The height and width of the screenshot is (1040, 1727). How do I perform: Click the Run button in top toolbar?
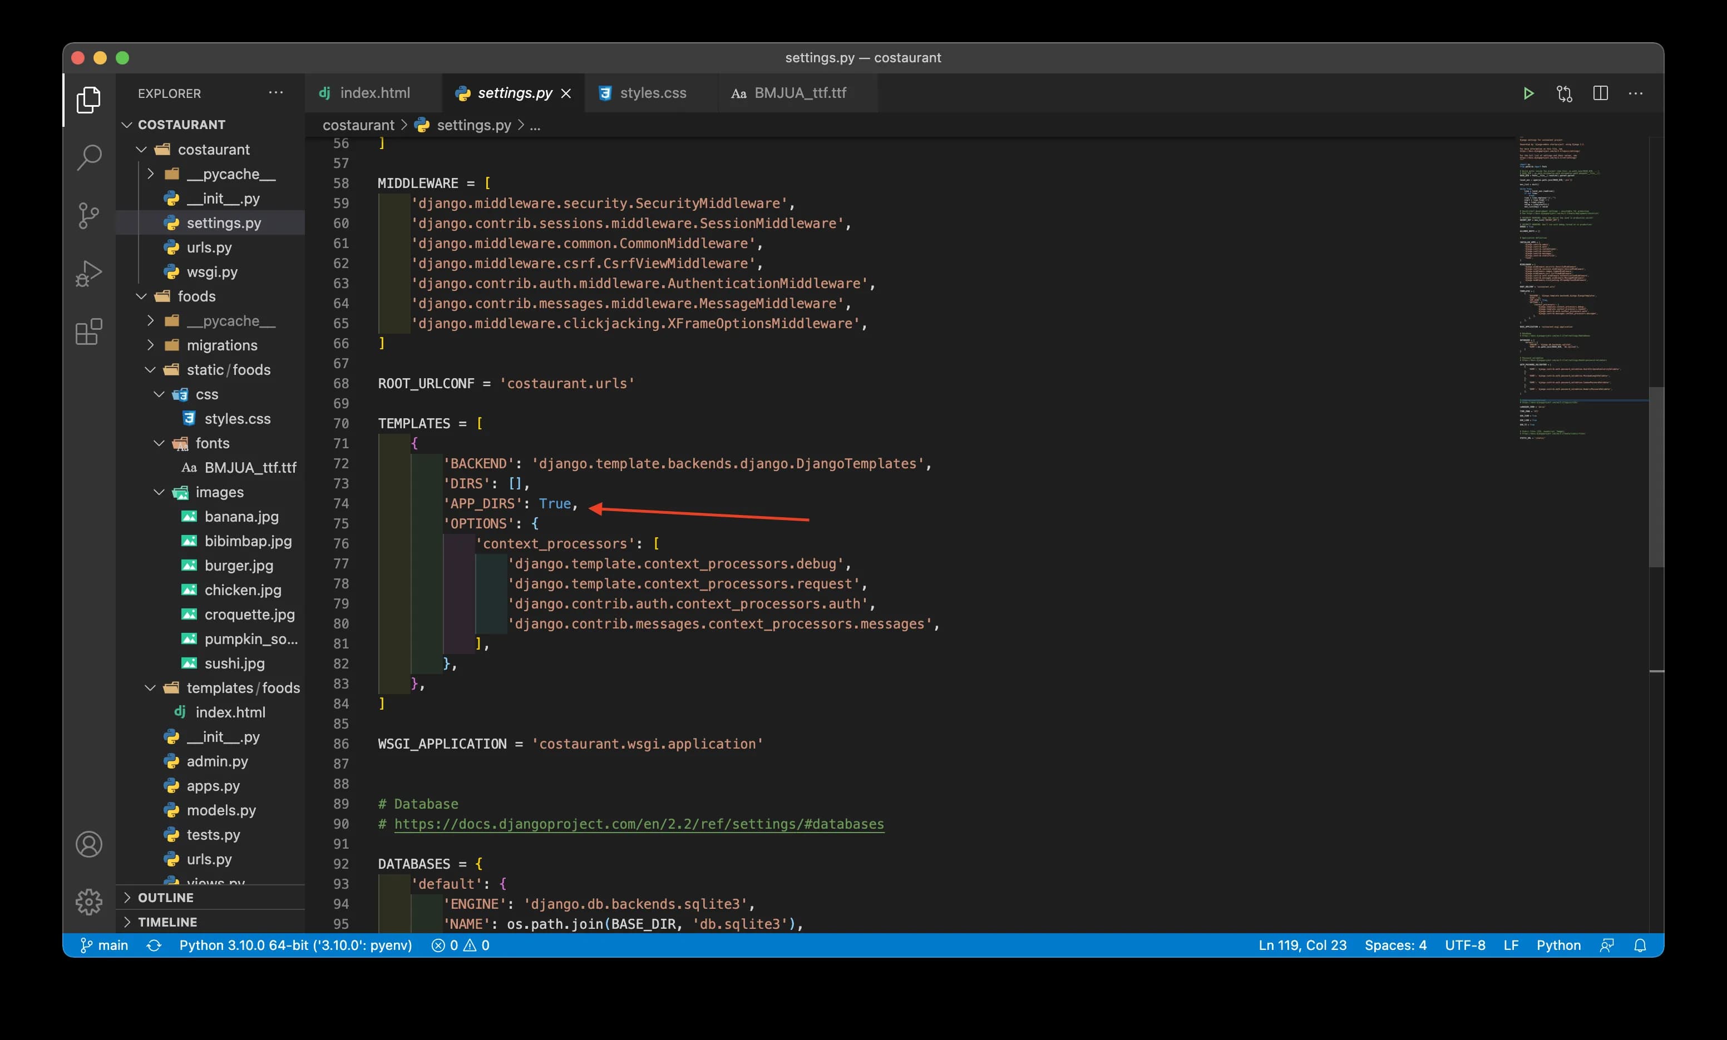[1527, 92]
